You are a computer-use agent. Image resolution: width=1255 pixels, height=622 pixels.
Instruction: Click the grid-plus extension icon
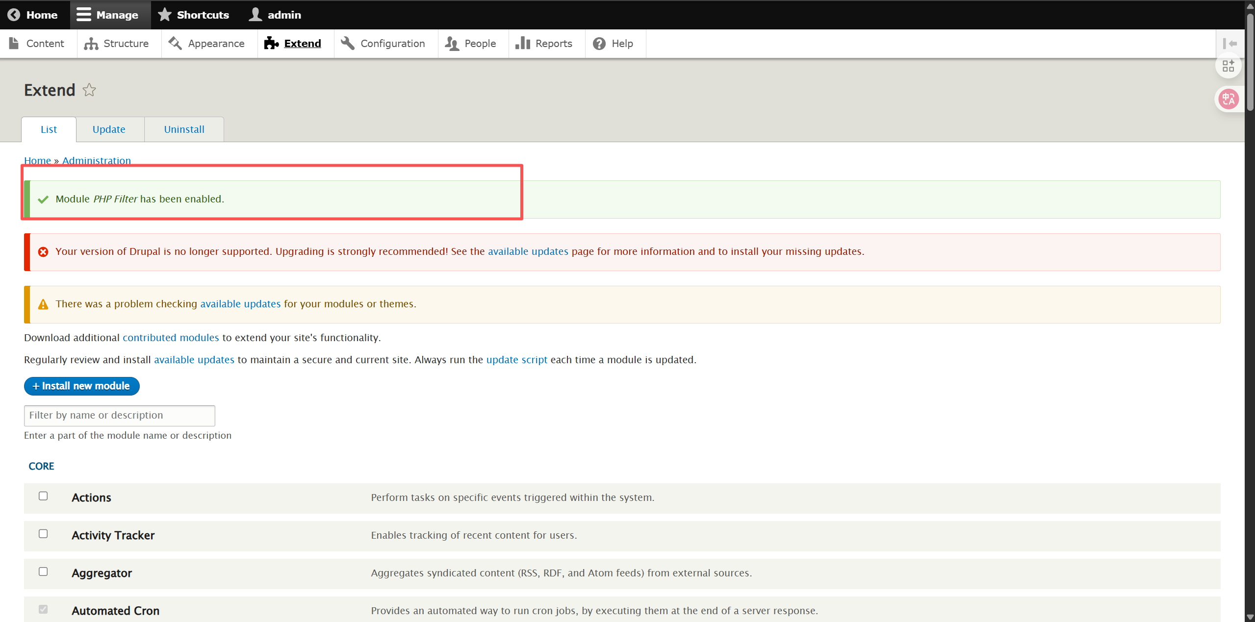[1228, 66]
